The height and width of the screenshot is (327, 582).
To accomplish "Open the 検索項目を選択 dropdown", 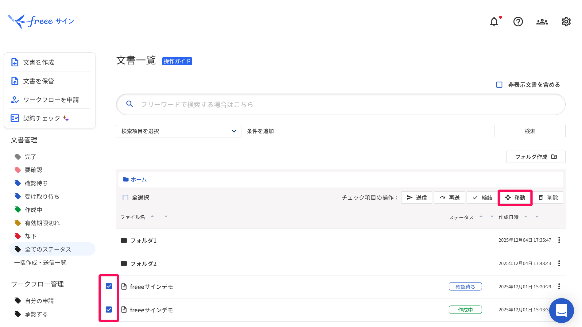I will click(x=179, y=131).
